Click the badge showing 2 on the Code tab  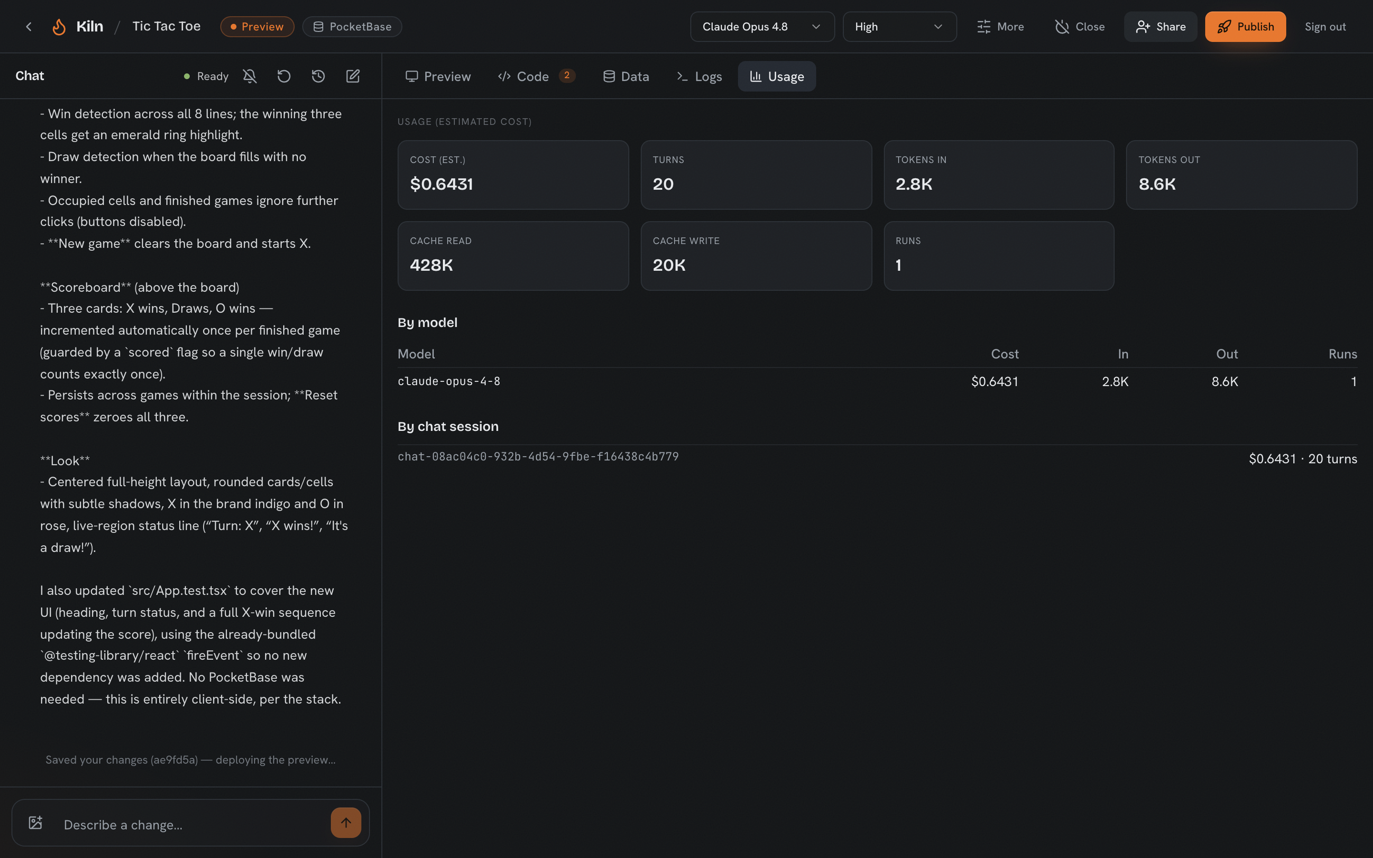pos(567,75)
